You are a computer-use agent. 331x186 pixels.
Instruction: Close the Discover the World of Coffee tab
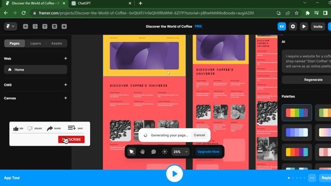click(64, 4)
